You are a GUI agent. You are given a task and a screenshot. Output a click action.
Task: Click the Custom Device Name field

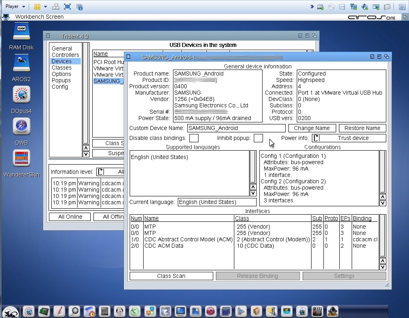[x=236, y=128]
